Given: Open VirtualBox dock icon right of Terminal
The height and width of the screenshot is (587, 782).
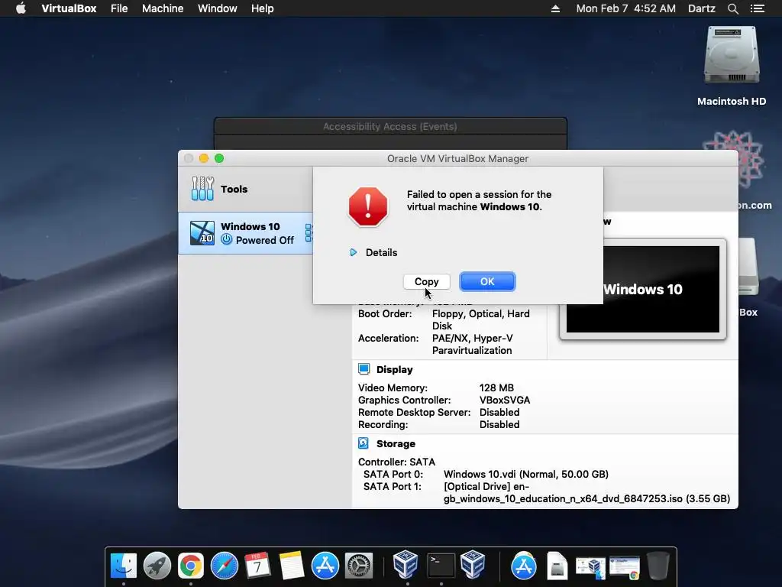Looking at the screenshot, I should (x=473, y=565).
